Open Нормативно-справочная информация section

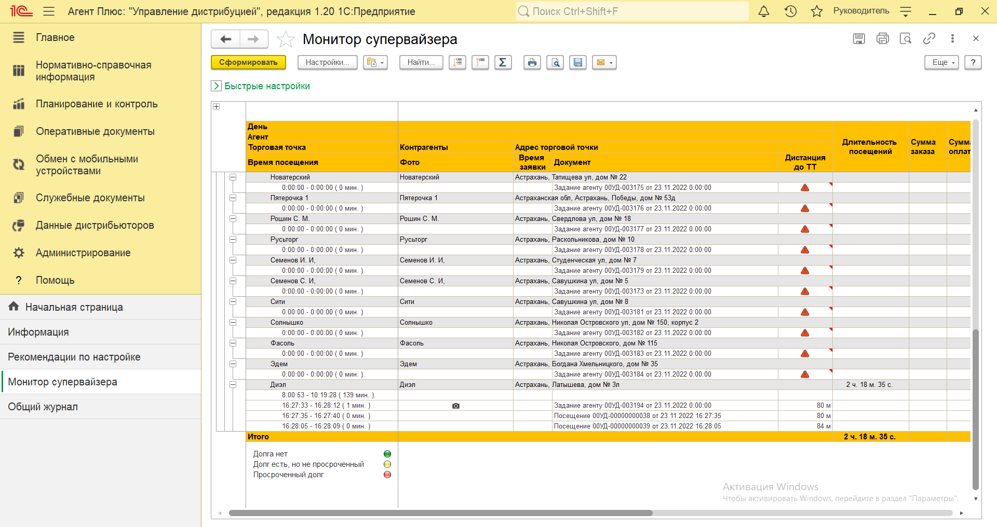(x=100, y=71)
